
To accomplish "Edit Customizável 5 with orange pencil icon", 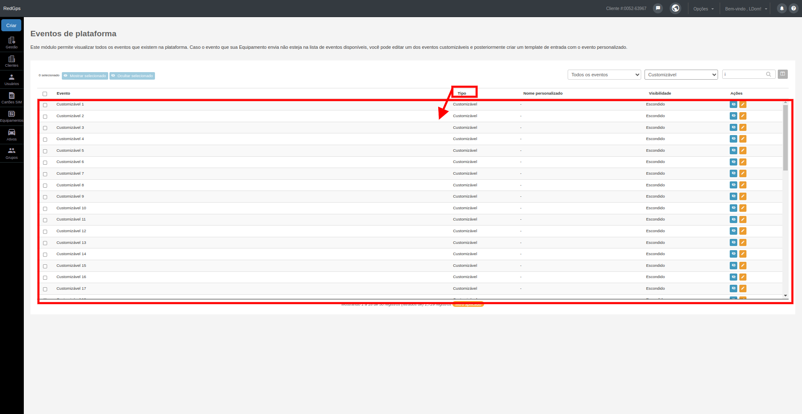I will pyautogui.click(x=743, y=151).
